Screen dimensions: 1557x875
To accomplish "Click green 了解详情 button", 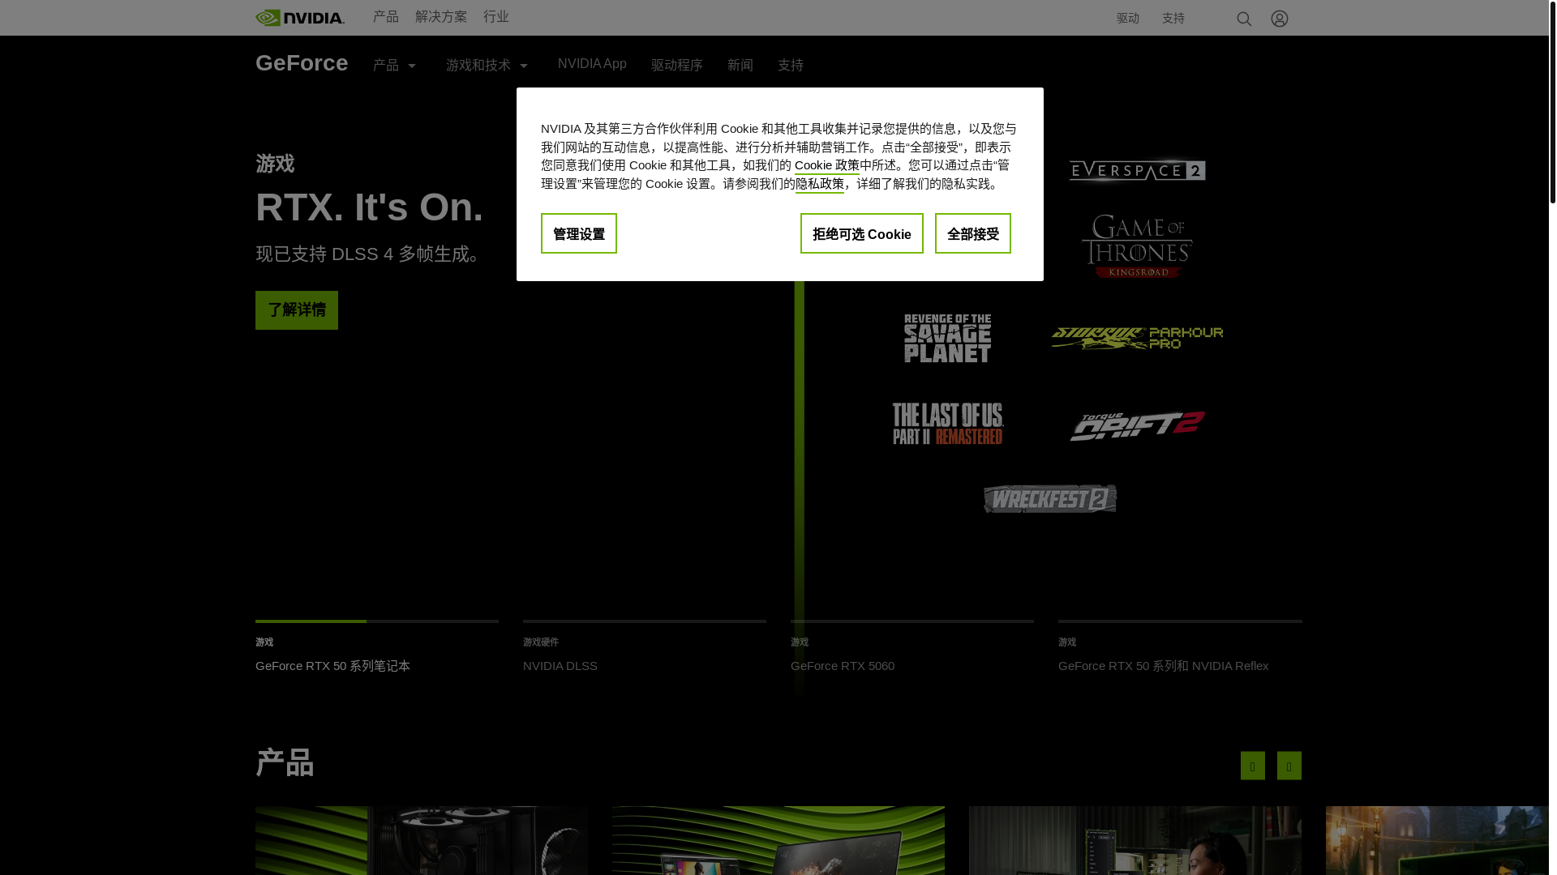I will [x=297, y=310].
